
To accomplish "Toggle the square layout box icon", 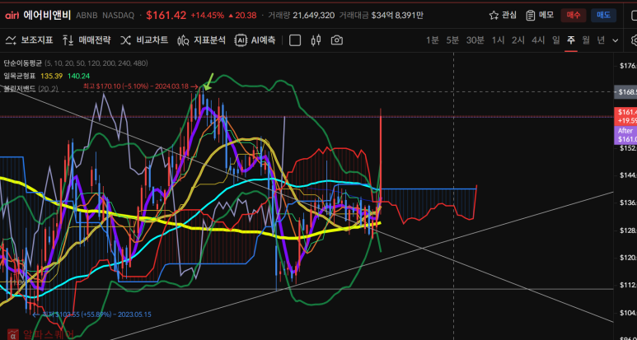I will coord(295,40).
